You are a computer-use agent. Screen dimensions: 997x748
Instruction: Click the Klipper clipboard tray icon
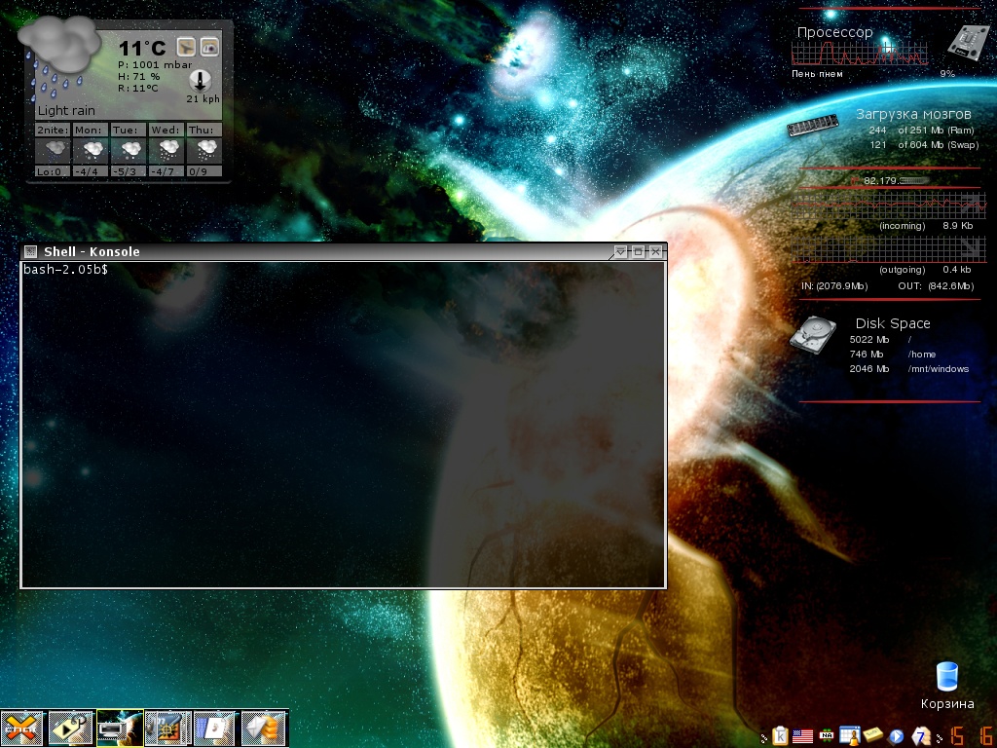(x=780, y=736)
